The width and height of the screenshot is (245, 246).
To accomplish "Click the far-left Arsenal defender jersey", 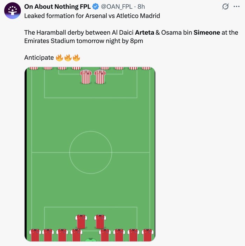I will (35, 235).
